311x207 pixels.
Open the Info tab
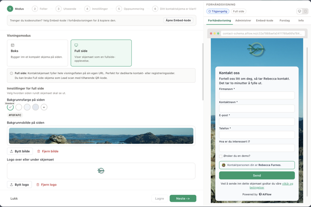[301, 20]
